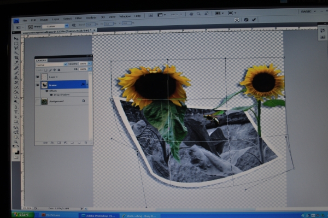Viewport: 328px width, 218px height.
Task: Select the Rectangular Marquee tool
Action: pos(16,44)
